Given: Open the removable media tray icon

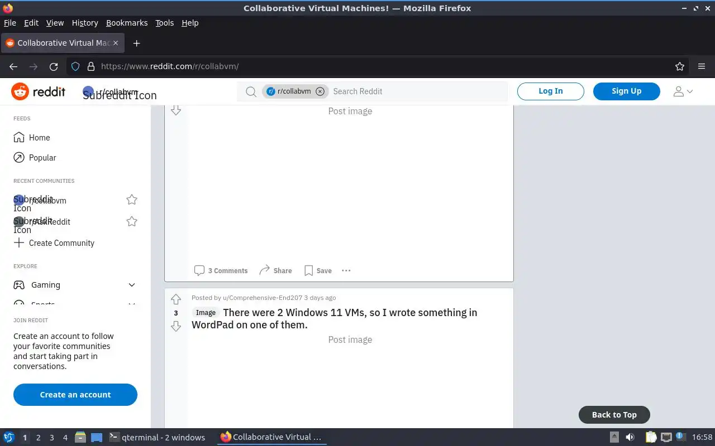Looking at the screenshot, I should (614, 438).
